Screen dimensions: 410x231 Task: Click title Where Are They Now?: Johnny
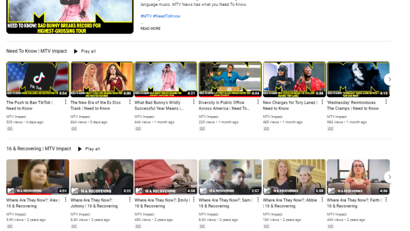pyautogui.click(x=94, y=203)
